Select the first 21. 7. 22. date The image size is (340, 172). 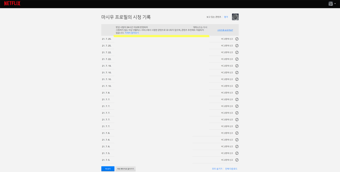(x=106, y=52)
